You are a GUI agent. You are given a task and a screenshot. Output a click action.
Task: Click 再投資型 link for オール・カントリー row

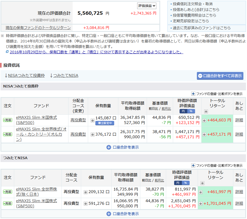78,134
